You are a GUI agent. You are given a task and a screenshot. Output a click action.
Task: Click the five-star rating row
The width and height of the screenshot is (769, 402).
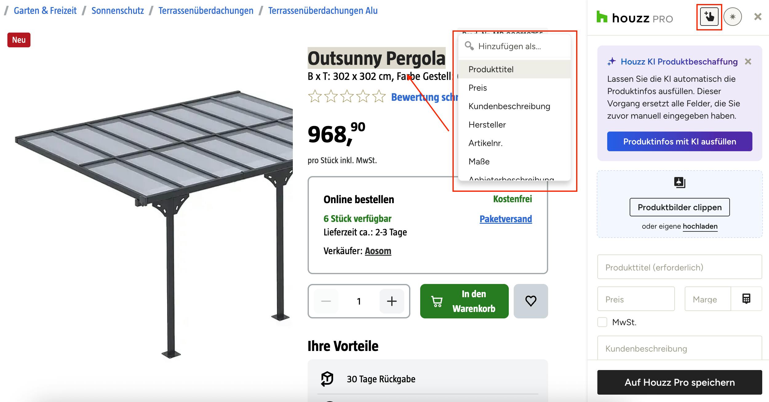tap(347, 96)
